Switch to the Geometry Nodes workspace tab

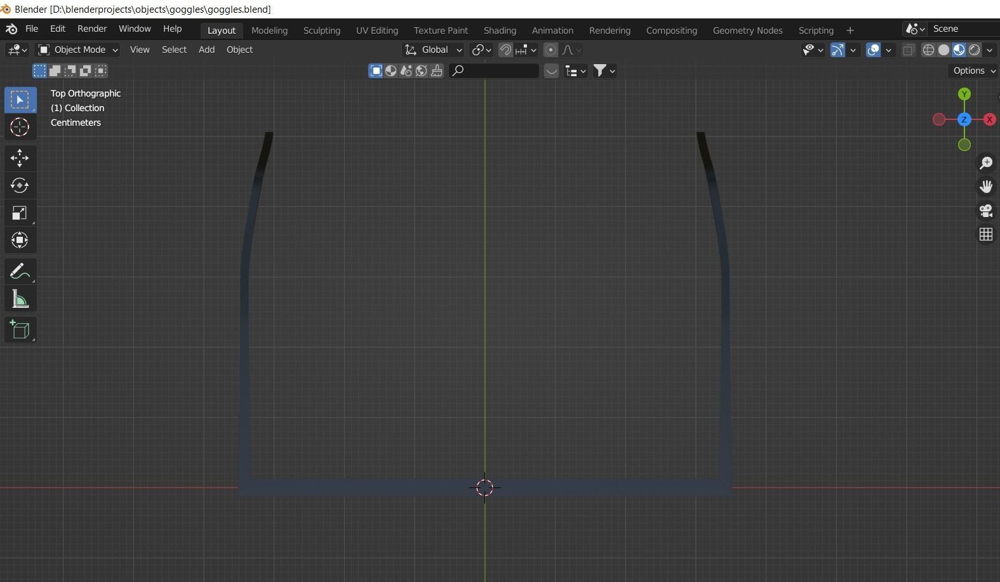click(x=747, y=30)
